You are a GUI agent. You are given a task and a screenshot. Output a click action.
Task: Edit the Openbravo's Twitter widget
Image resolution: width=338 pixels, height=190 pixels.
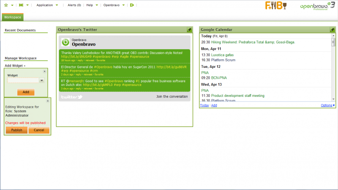189,30
